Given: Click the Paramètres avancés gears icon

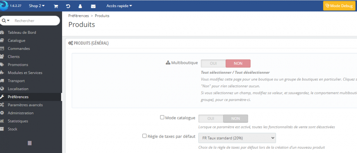Looking at the screenshot, I should (2, 105).
